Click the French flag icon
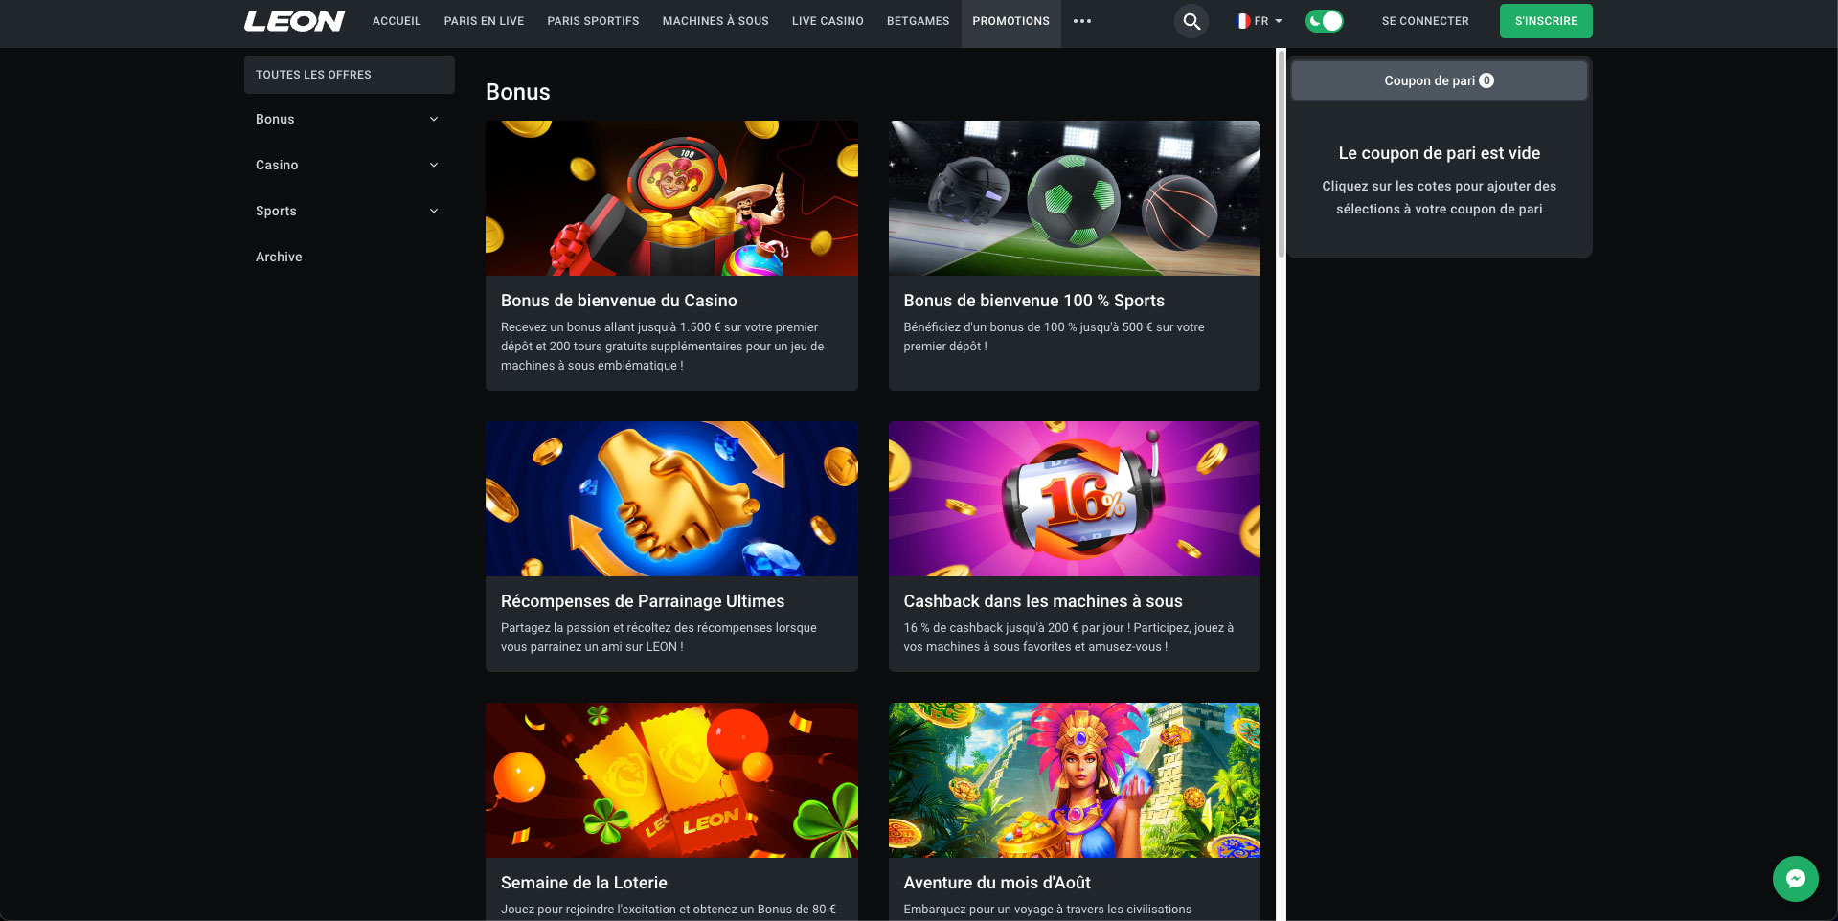The image size is (1838, 921). [x=1242, y=21]
